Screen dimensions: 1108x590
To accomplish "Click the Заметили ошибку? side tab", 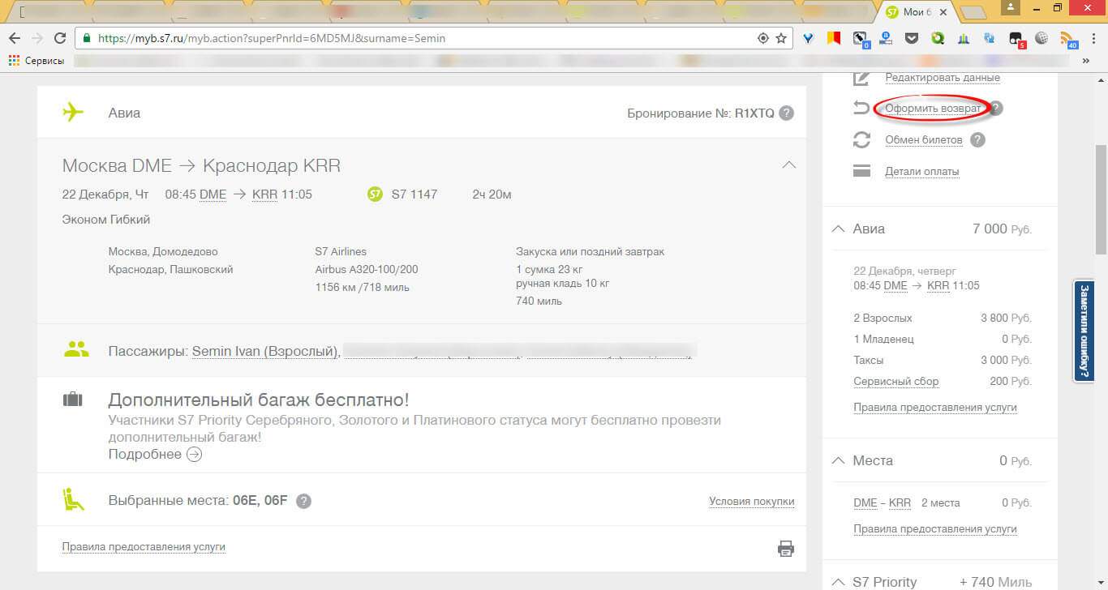I will [1084, 331].
